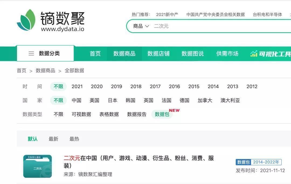Select 数据报告 data type filter

click(137, 114)
